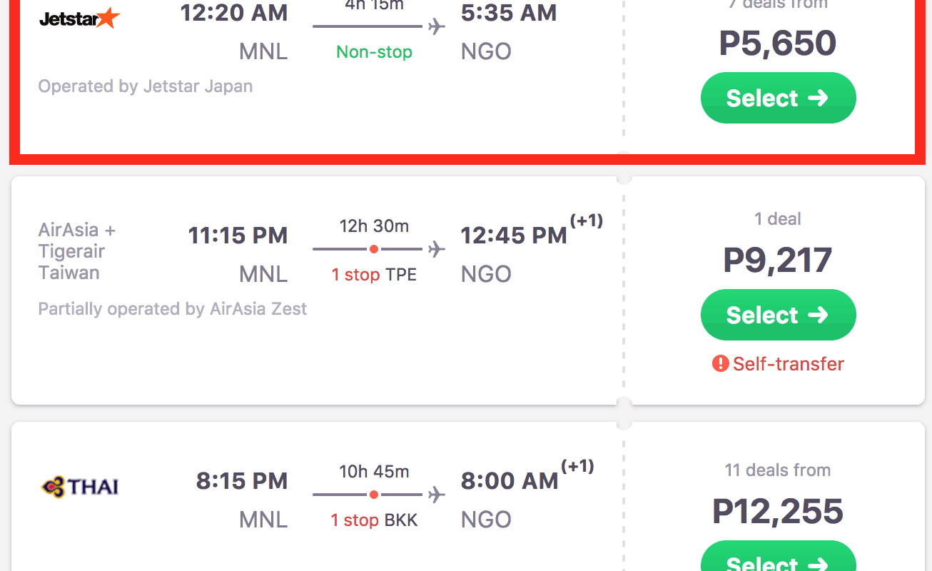Click Operated by Jetstar Japan text
The width and height of the screenshot is (932, 571).
coord(146,86)
